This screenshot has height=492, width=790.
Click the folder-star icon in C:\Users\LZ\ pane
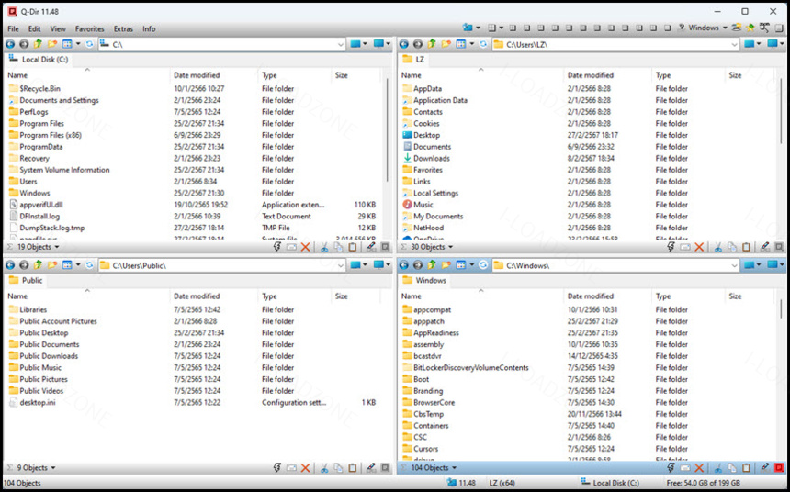pyautogui.click(x=446, y=44)
